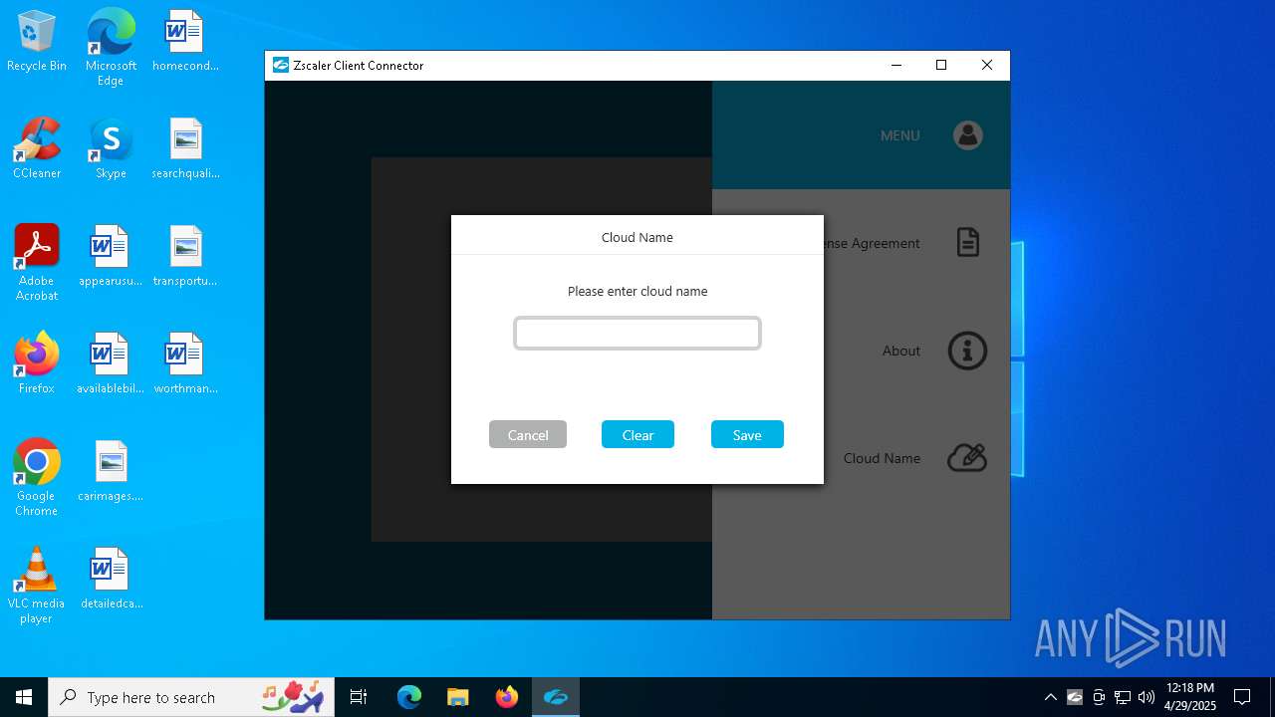The width and height of the screenshot is (1275, 717).
Task: Open the worthman Word document
Action: (x=185, y=364)
